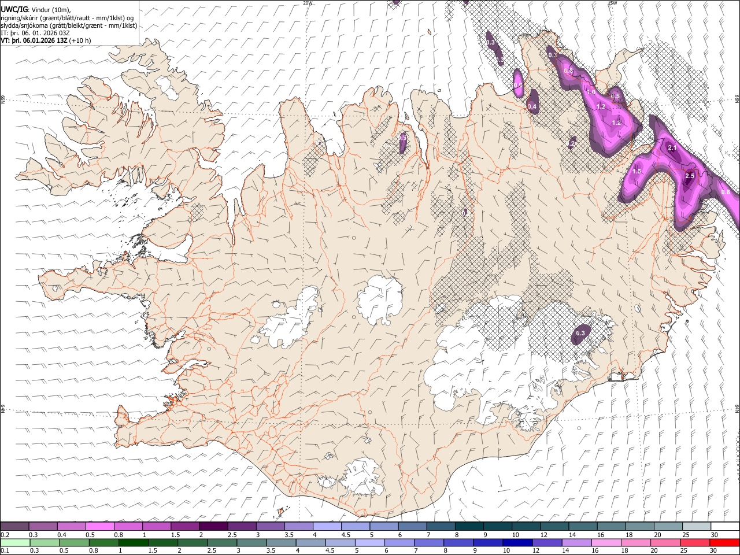740x555 pixels.
Task: Click the '30' number under the rain legend row
Action: coord(713,551)
